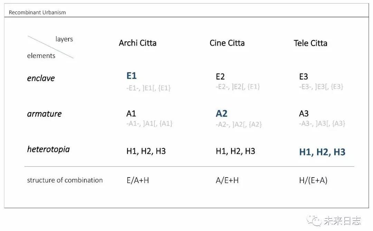Viewport: 373px width, 231px height.
Task: Click the elements label in header corner
Action: (x=41, y=56)
